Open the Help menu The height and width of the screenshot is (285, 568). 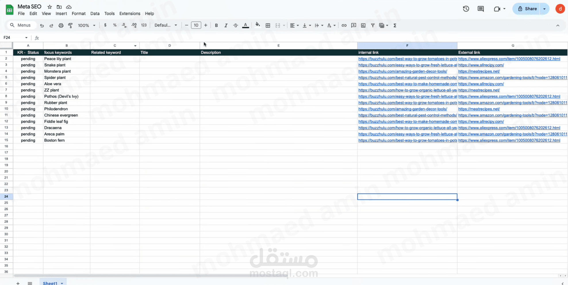tap(149, 14)
